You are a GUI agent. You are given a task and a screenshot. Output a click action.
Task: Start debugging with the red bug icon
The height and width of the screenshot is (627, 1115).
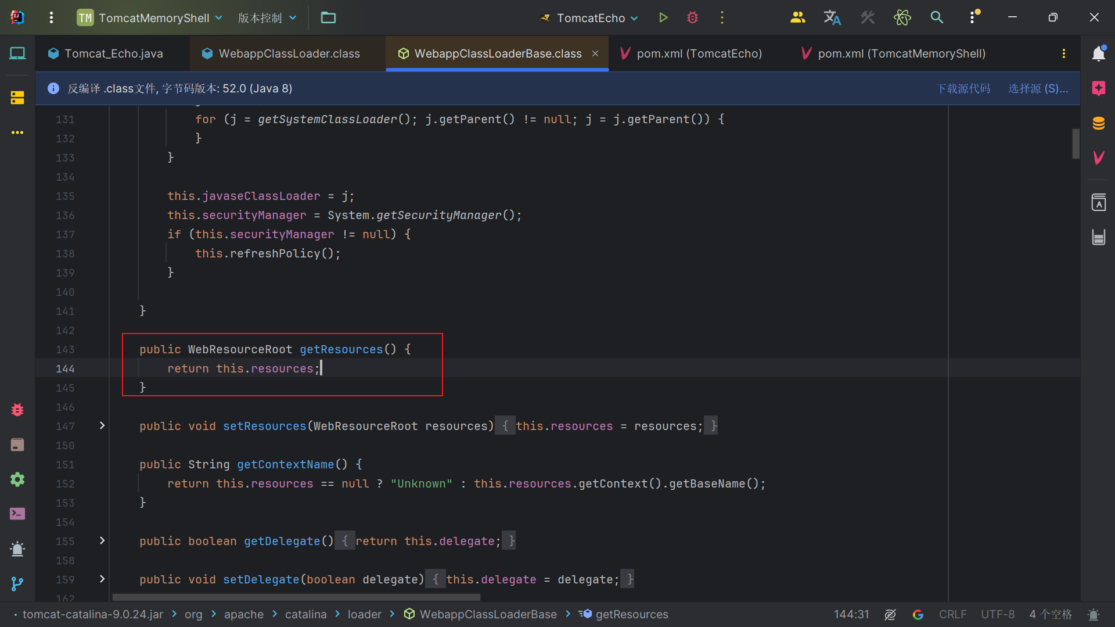pyautogui.click(x=692, y=17)
